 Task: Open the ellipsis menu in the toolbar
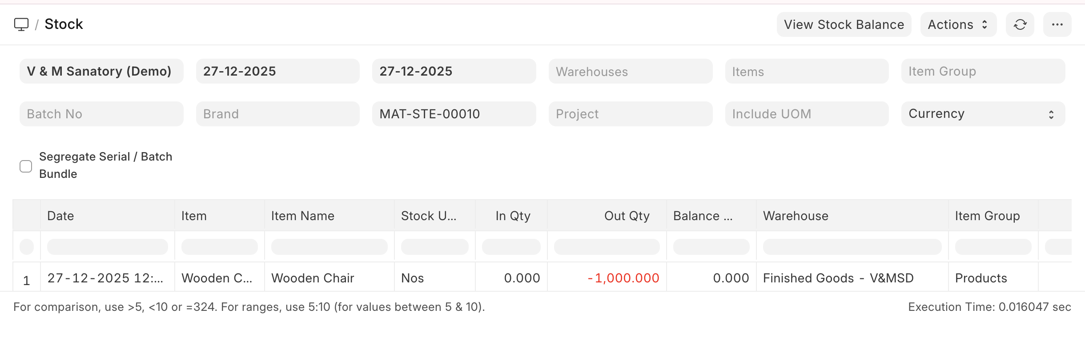[x=1058, y=24]
